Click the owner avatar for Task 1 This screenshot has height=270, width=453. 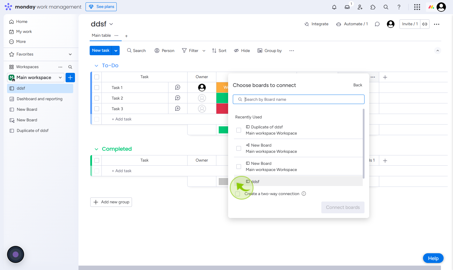[202, 88]
